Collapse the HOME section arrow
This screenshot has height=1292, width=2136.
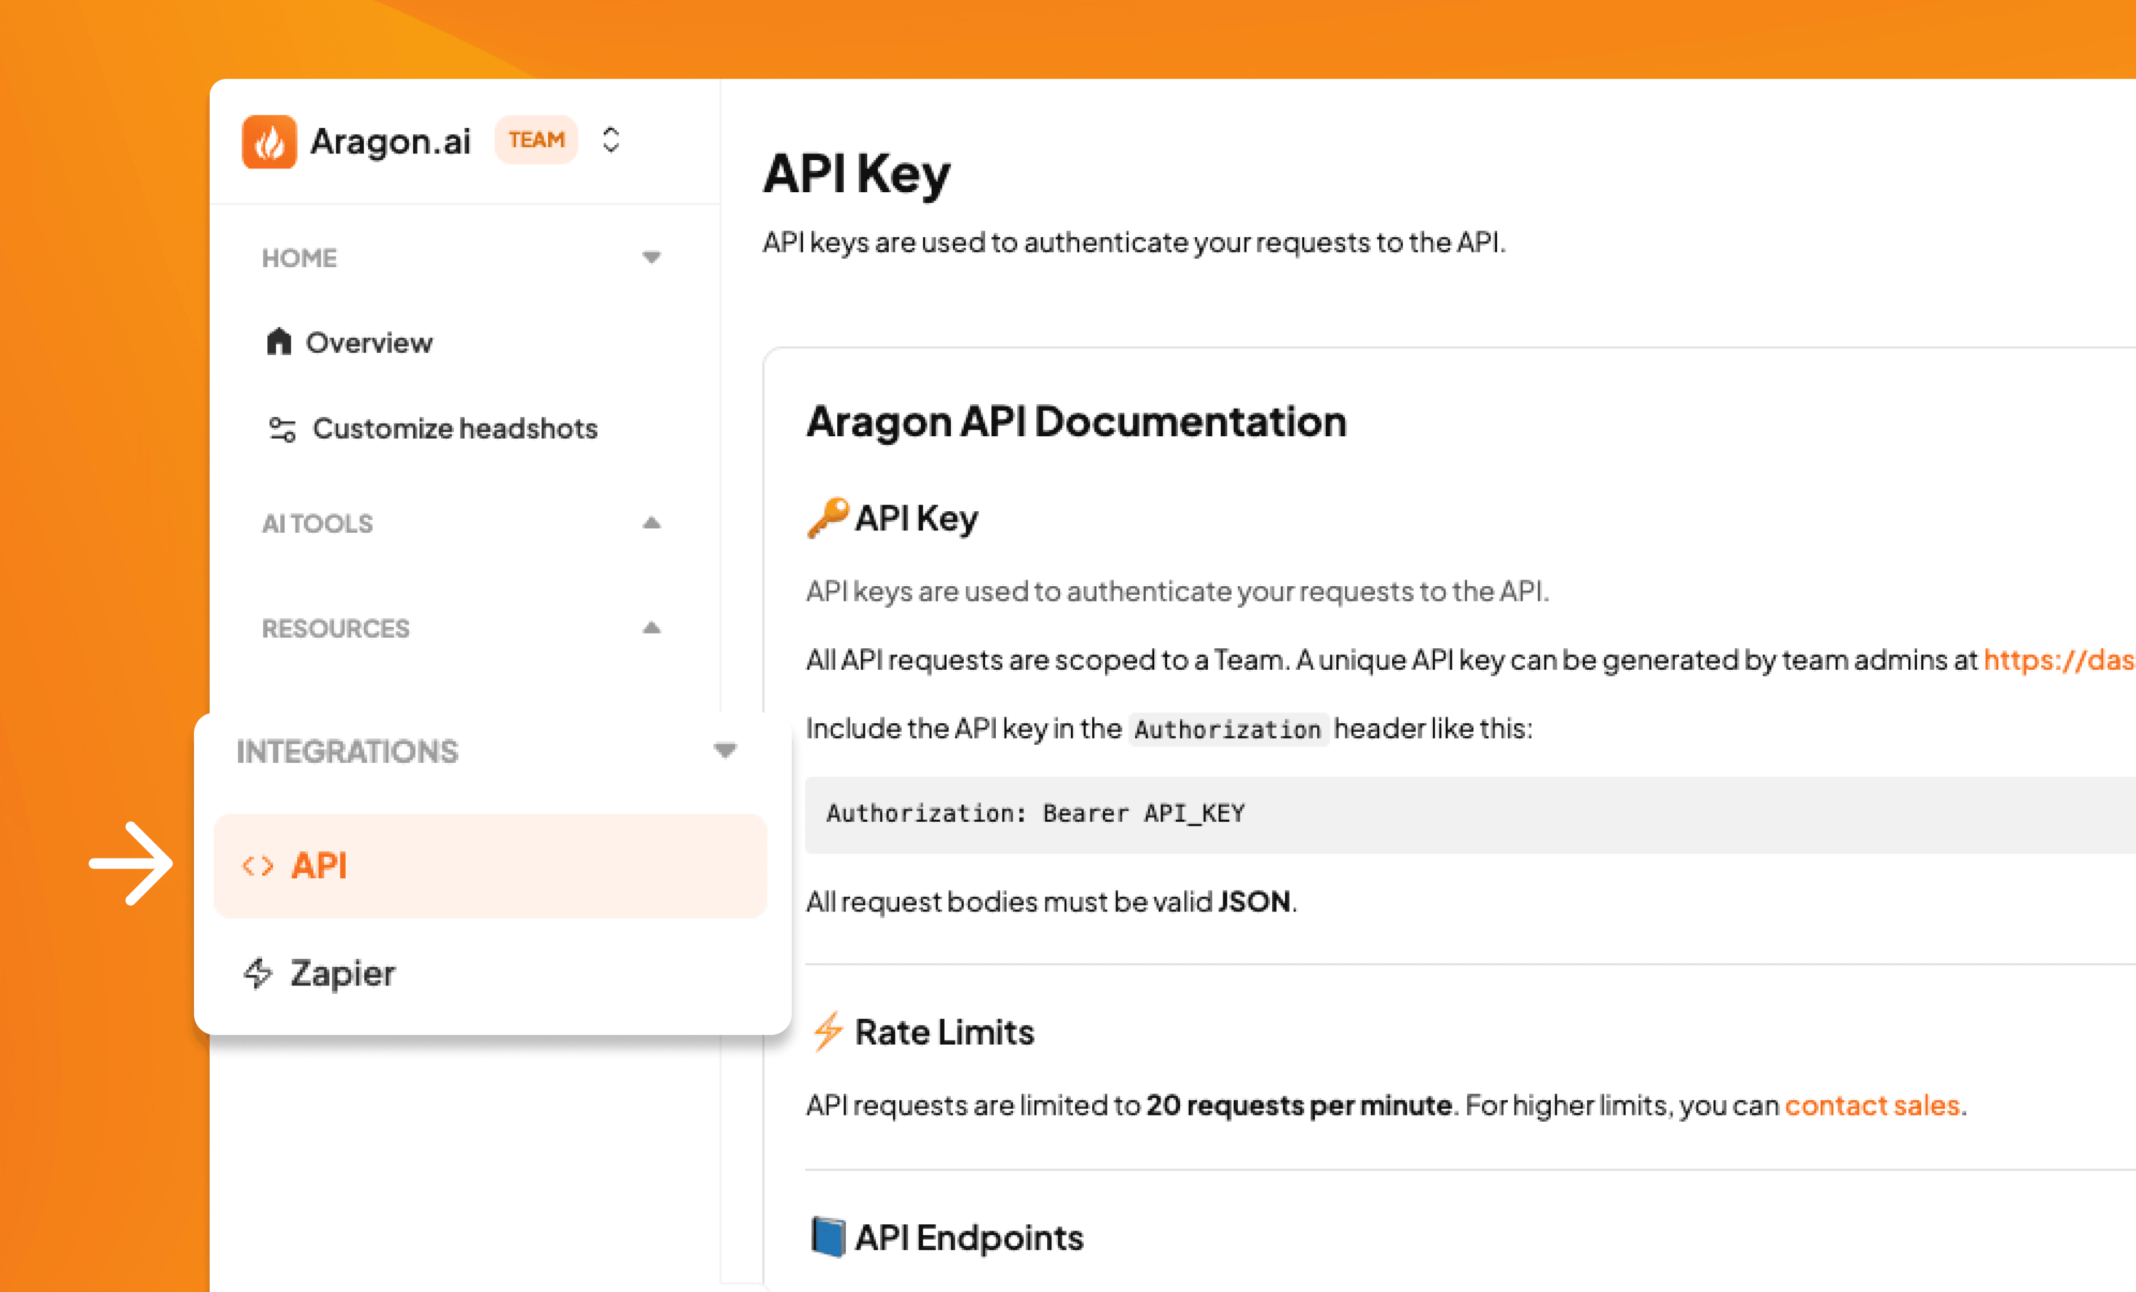(652, 258)
